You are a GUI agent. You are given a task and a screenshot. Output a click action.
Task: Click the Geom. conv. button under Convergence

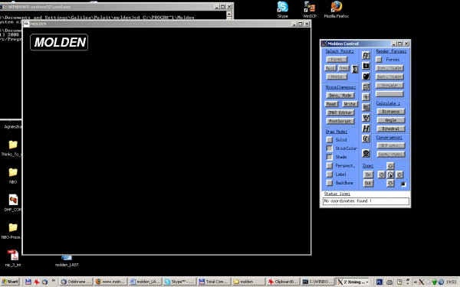pos(391,155)
